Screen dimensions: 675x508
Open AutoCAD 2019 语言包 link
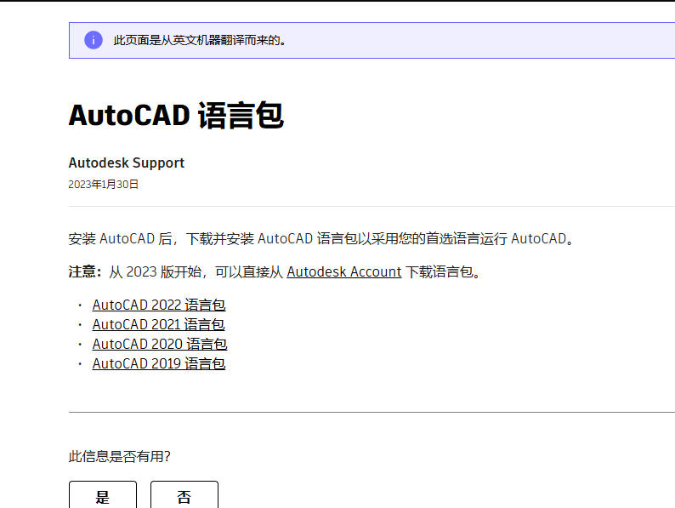coord(159,363)
